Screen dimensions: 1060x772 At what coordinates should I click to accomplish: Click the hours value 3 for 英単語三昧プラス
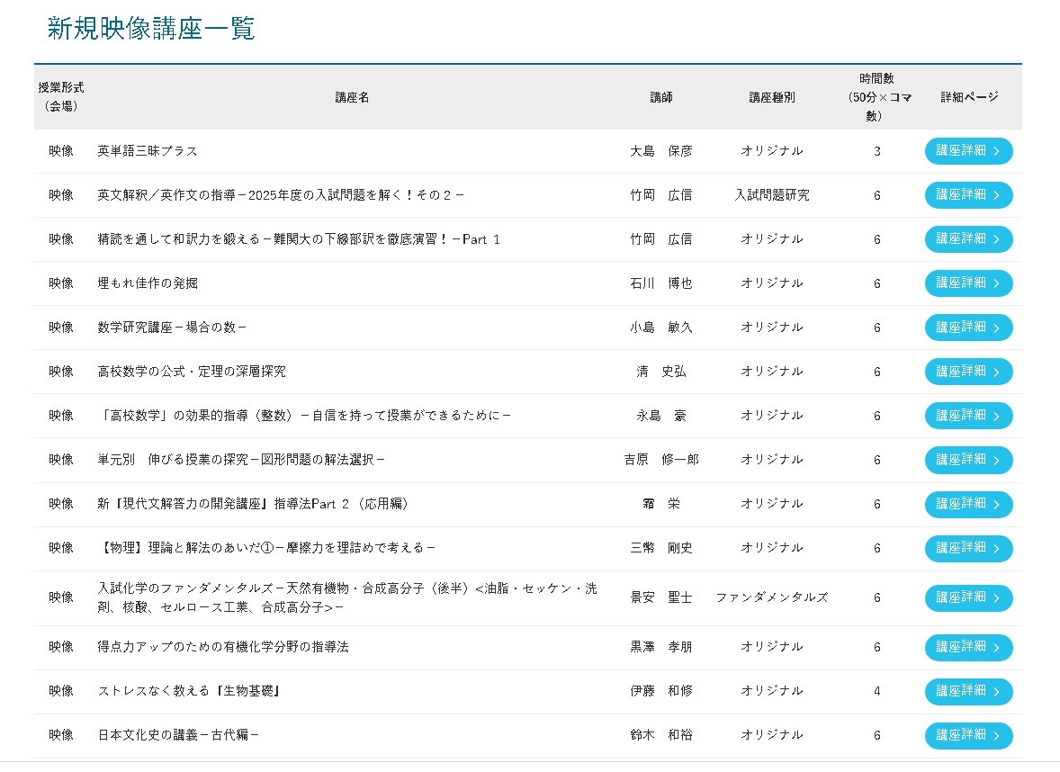pyautogui.click(x=876, y=151)
